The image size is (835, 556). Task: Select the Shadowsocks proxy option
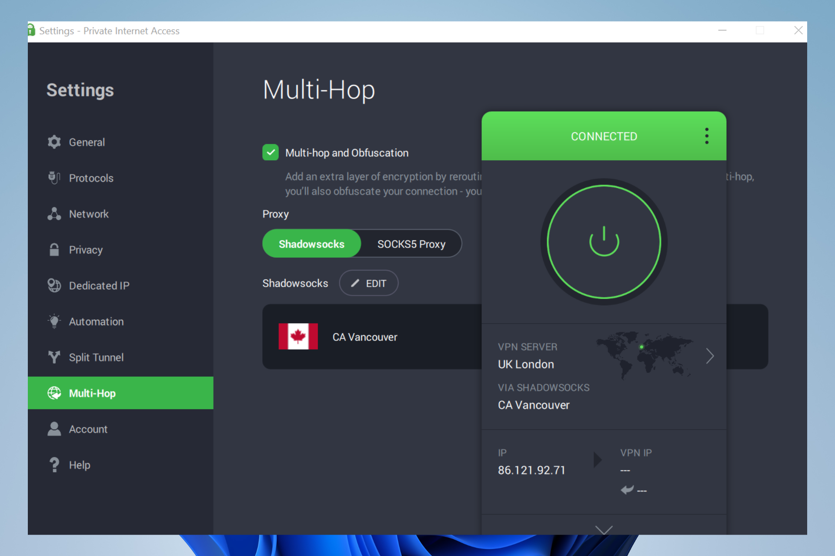pos(311,244)
